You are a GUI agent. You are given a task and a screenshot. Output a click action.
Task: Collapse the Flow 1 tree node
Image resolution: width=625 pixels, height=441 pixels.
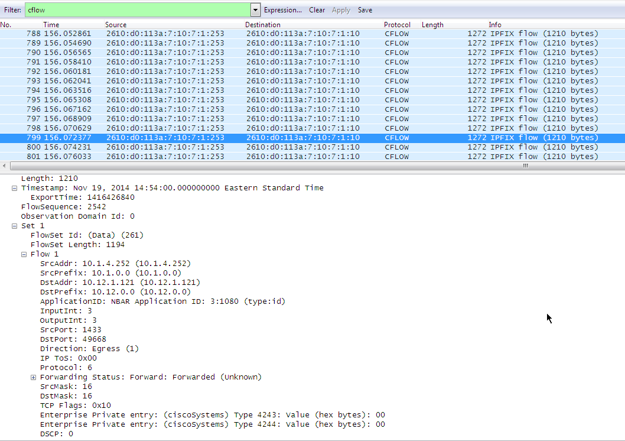[x=24, y=254]
